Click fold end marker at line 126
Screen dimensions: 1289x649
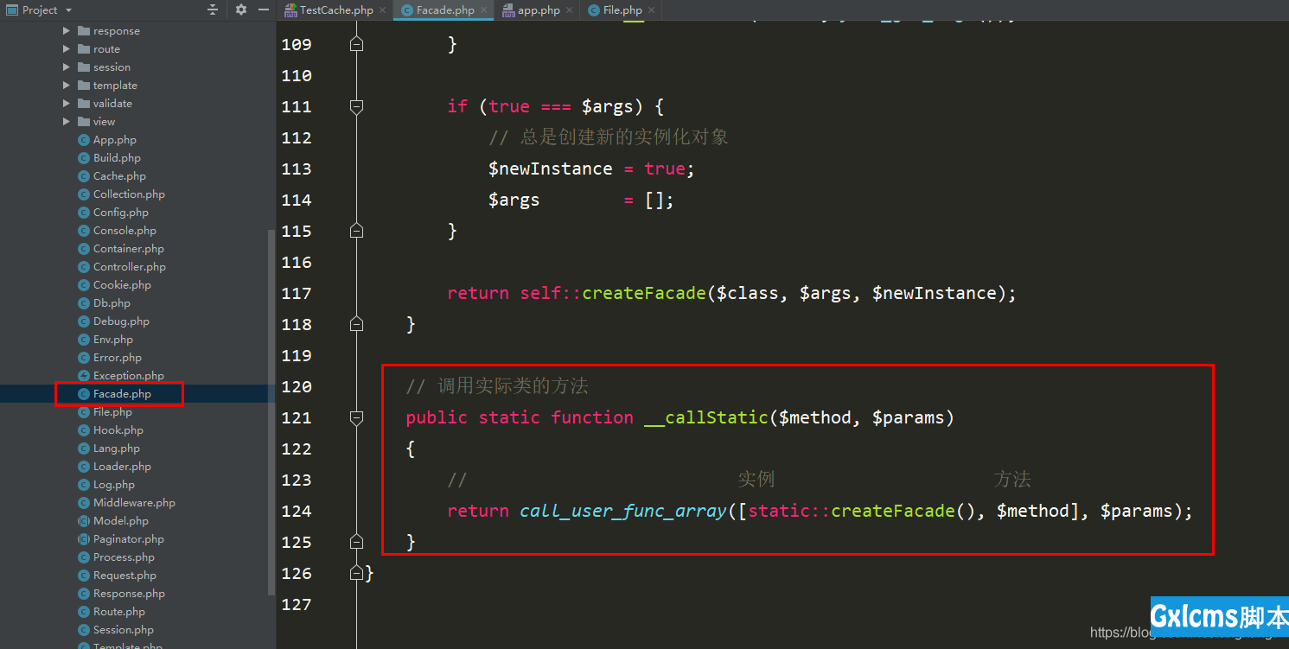pyautogui.click(x=356, y=573)
